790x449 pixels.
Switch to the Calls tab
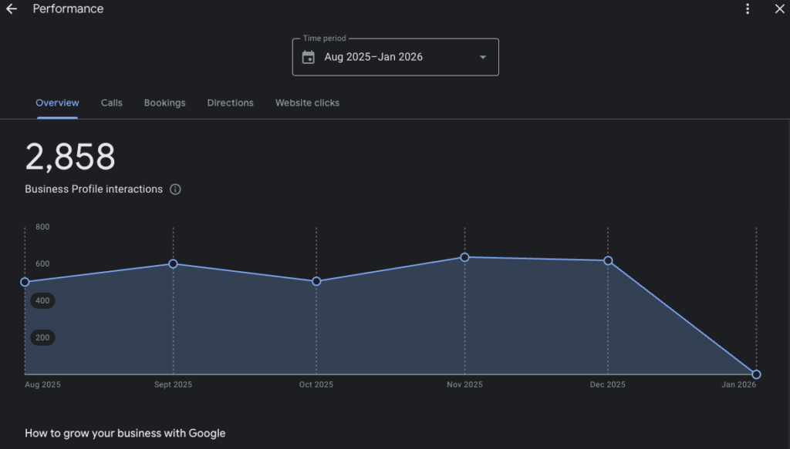coord(111,103)
